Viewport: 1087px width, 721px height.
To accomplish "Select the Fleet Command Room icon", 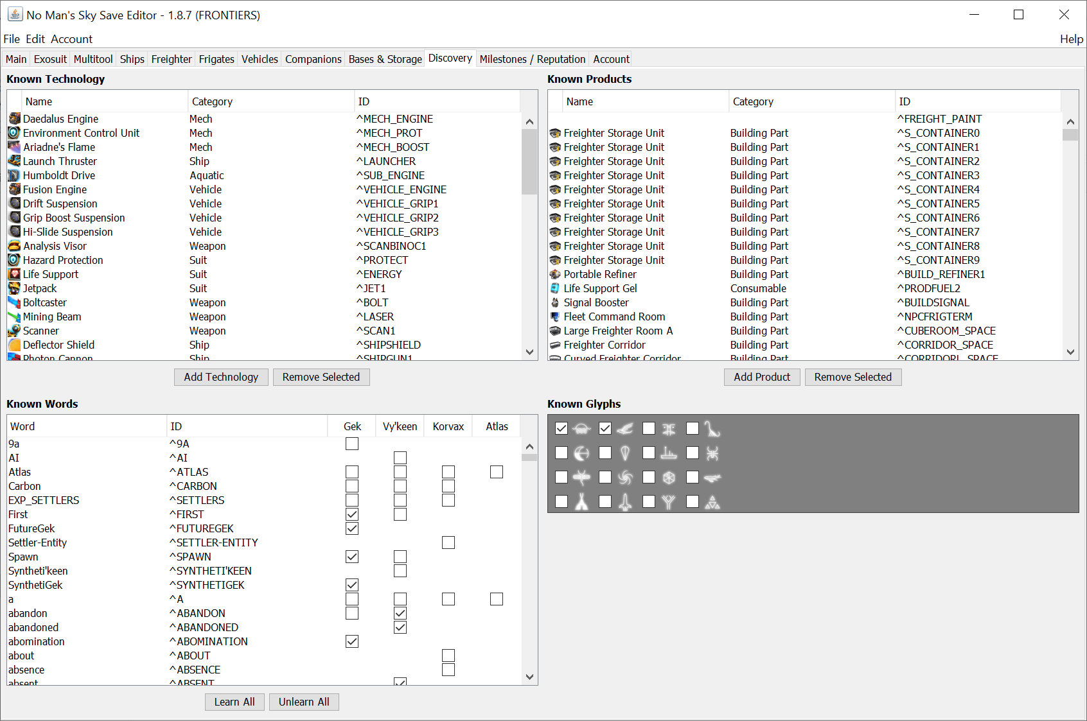I will coord(556,317).
